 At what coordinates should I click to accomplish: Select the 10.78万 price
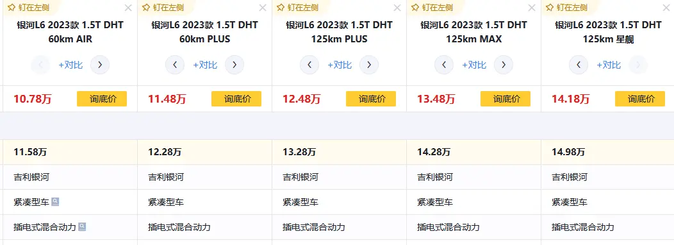tap(33, 99)
